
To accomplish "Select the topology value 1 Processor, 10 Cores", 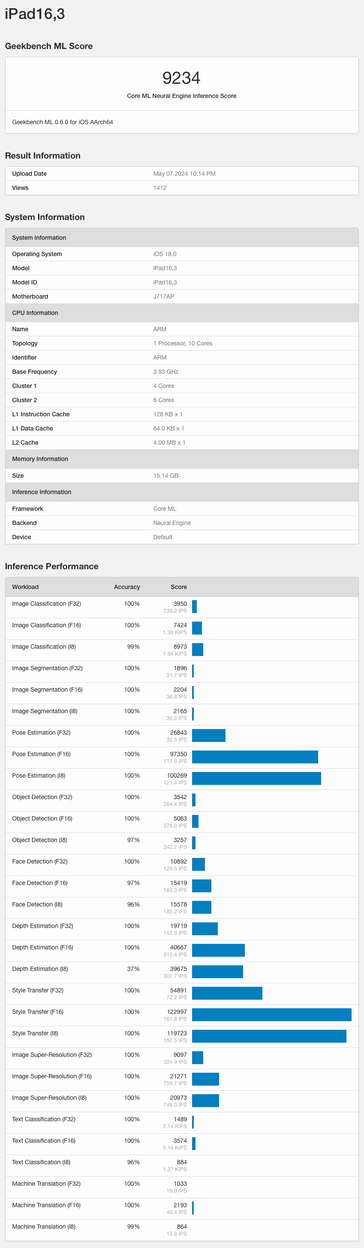I will pos(183,344).
